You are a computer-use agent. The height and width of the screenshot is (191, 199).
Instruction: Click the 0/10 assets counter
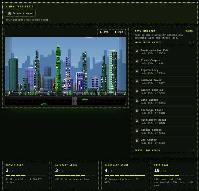(x=191, y=42)
